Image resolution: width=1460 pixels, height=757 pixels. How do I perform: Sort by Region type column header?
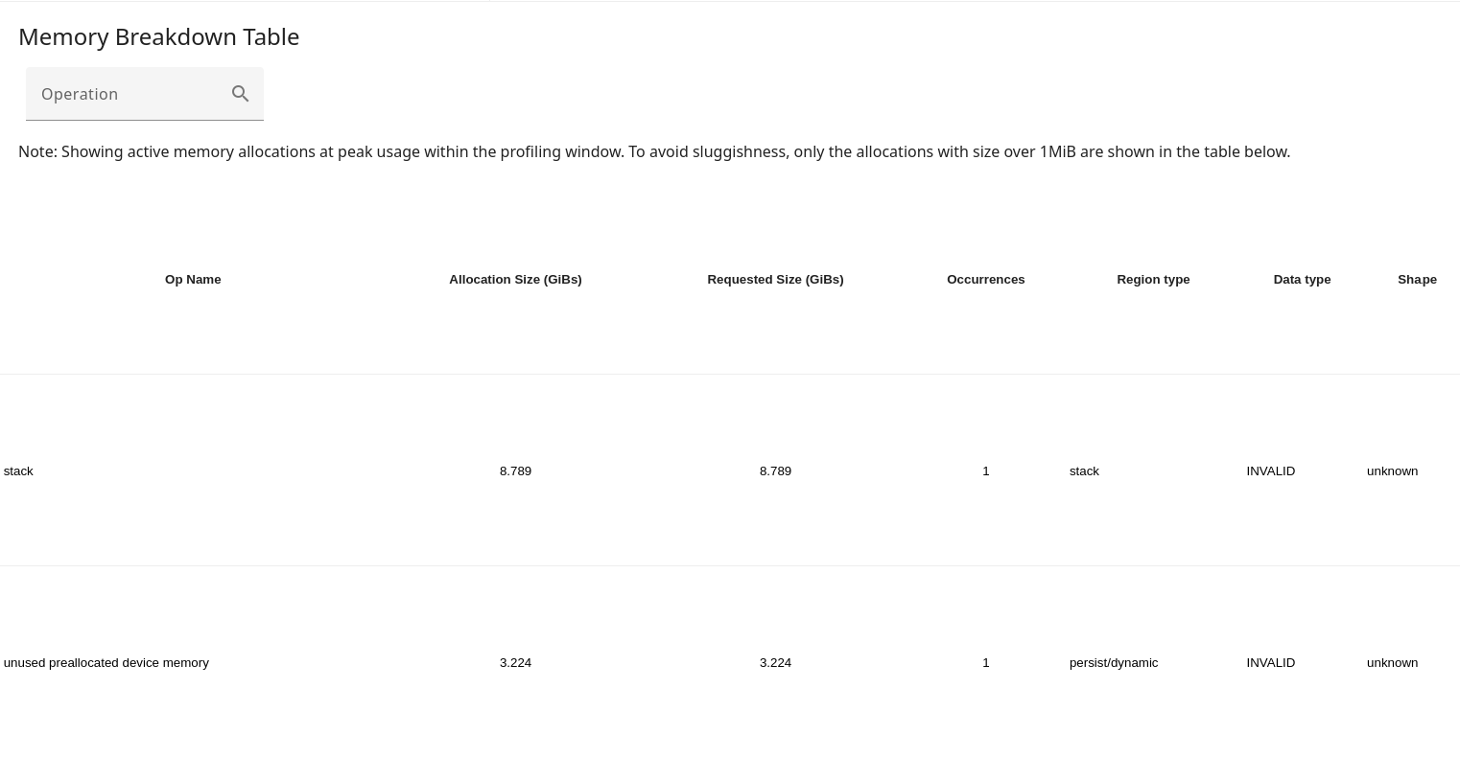(1153, 280)
